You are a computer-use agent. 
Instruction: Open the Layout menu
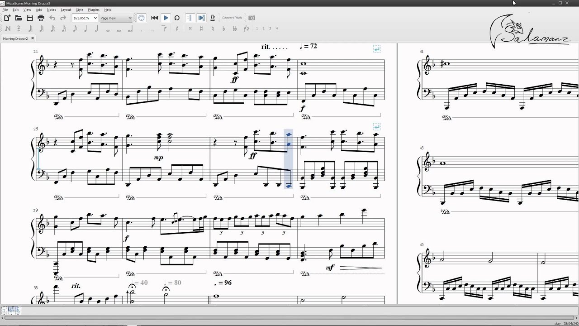pos(66,10)
